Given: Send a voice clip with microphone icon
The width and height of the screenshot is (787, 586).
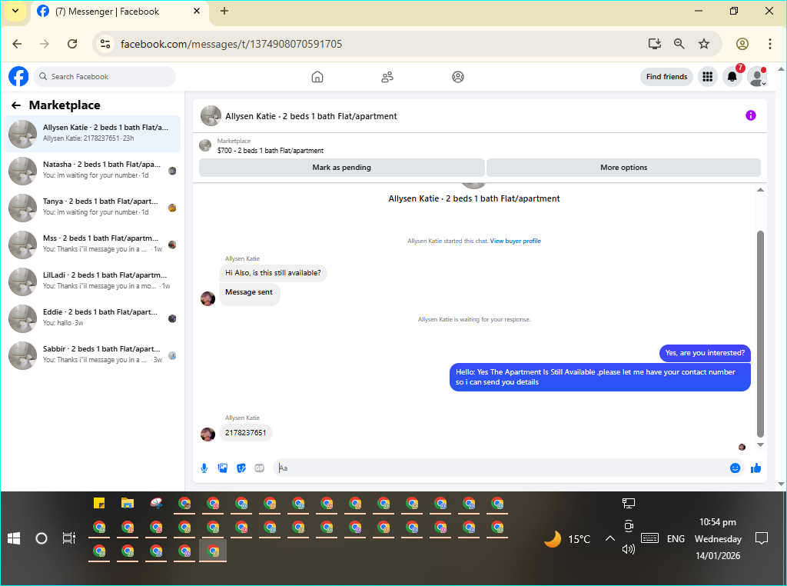Looking at the screenshot, I should 204,468.
